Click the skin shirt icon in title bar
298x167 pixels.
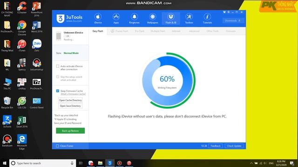(224, 12)
